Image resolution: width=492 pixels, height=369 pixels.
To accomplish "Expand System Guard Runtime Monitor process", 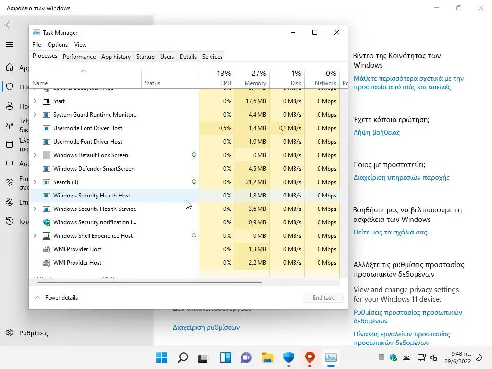I will pyautogui.click(x=35, y=114).
